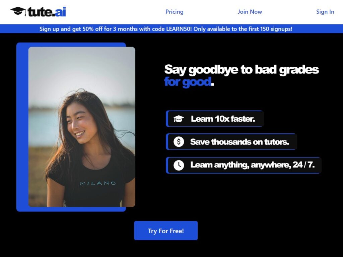Select the "Learn 10x faster." badge
Screen dimensions: 343x257
click(215, 119)
